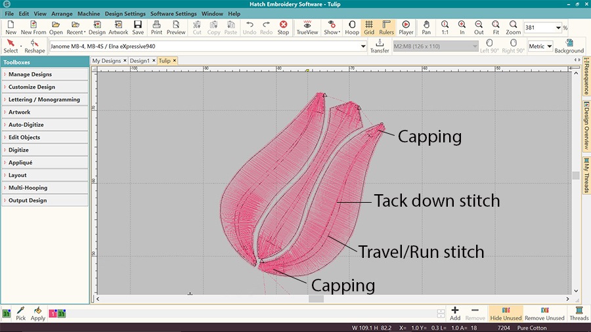
Task: Click the TrueView icon in toolbar
Action: pos(306,27)
